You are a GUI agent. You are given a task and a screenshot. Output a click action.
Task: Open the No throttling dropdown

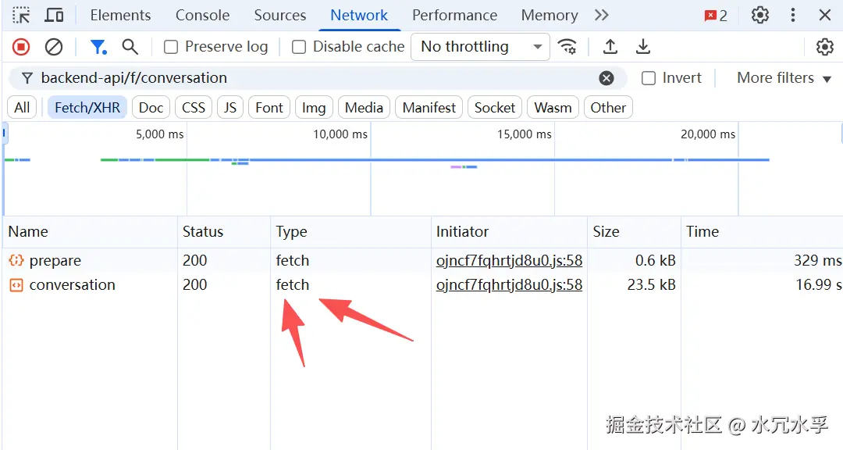tap(480, 47)
